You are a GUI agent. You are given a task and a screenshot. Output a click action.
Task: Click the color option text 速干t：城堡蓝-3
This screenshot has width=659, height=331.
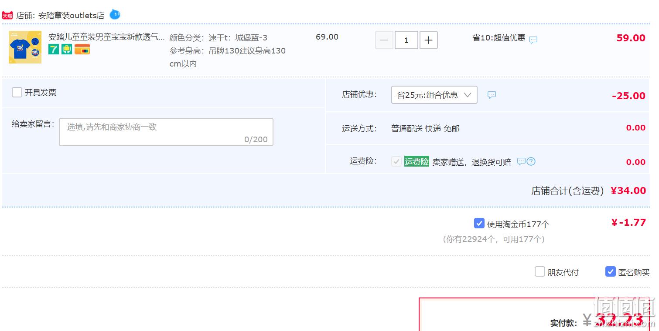tap(238, 37)
